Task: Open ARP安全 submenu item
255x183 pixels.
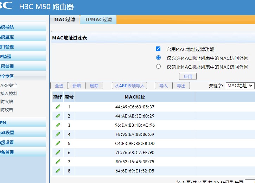Action: point(9,86)
